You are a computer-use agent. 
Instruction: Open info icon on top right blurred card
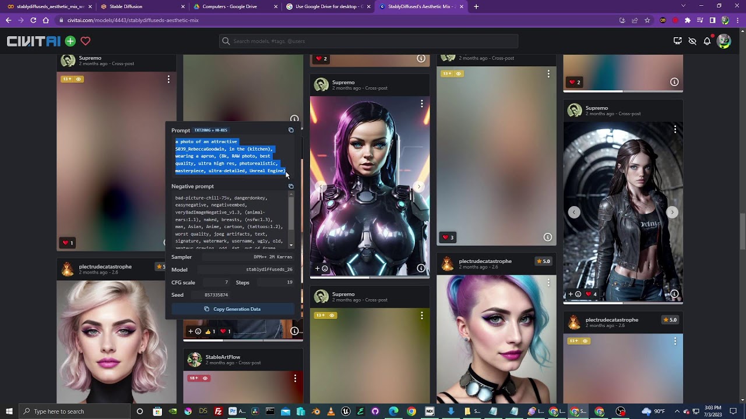coord(674,82)
